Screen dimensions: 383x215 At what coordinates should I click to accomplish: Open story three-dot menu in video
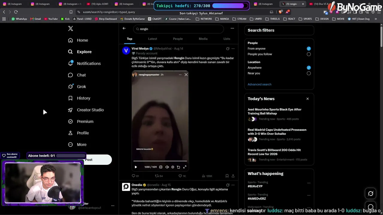point(180,75)
